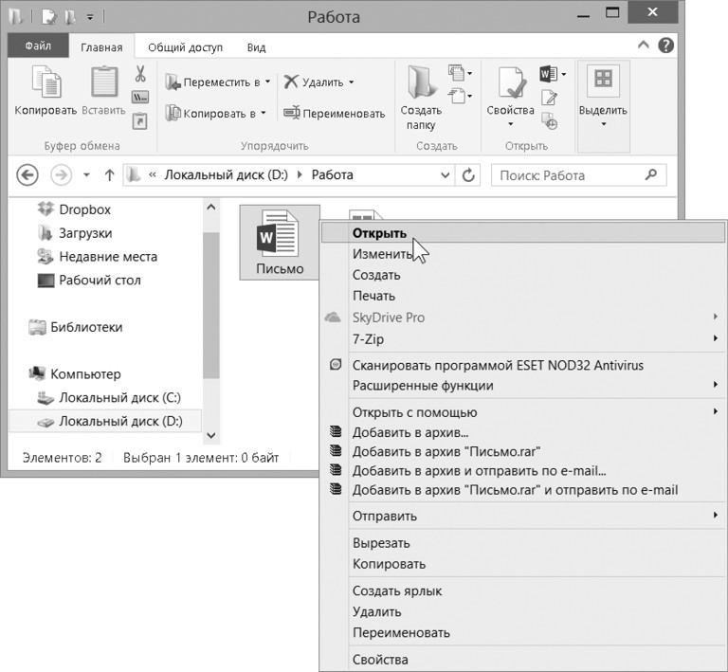Click the Refresh icon next to address bar
Viewport: 728px width, 672px height.
tap(468, 175)
